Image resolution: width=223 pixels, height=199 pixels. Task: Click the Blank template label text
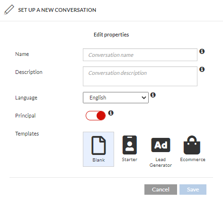98,160
